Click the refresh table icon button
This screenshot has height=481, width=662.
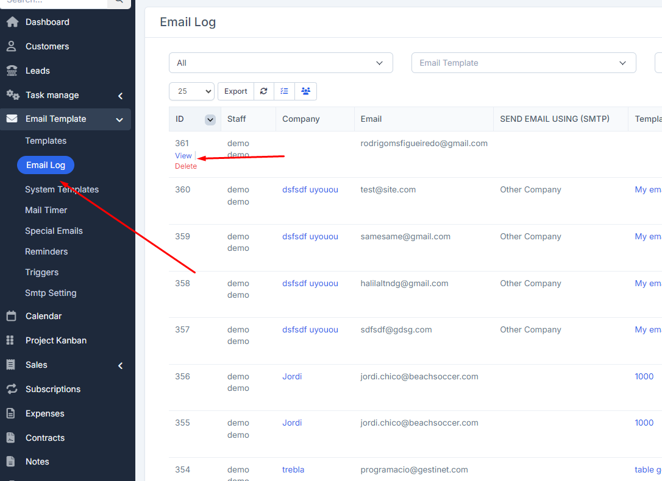point(263,91)
